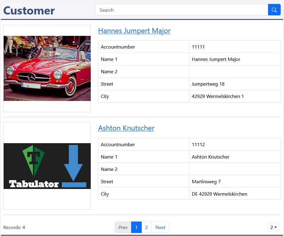Open the Ashton Knutscher heading link

tap(126, 128)
